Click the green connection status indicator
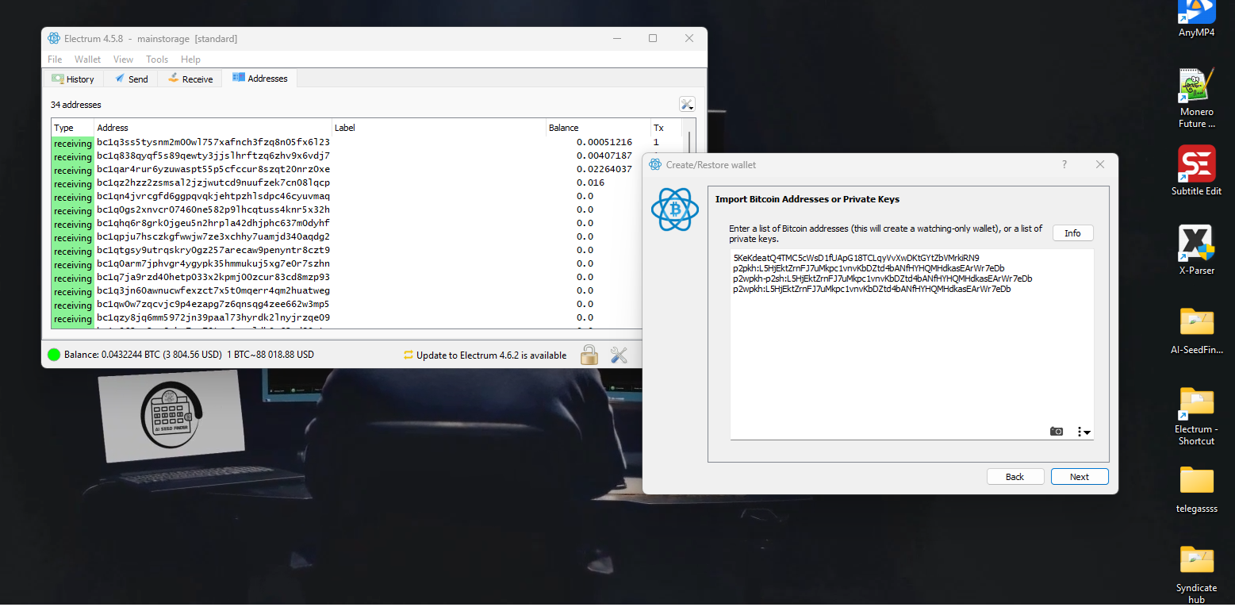The width and height of the screenshot is (1235, 607). click(x=53, y=355)
